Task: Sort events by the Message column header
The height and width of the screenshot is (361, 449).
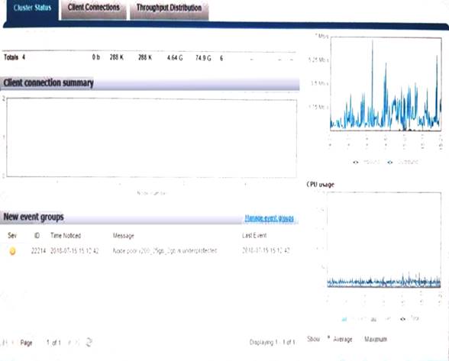Action: pos(124,236)
